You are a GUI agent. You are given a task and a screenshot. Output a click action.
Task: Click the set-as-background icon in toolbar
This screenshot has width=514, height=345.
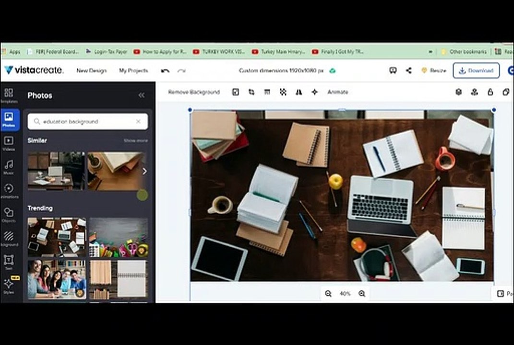[235, 92]
